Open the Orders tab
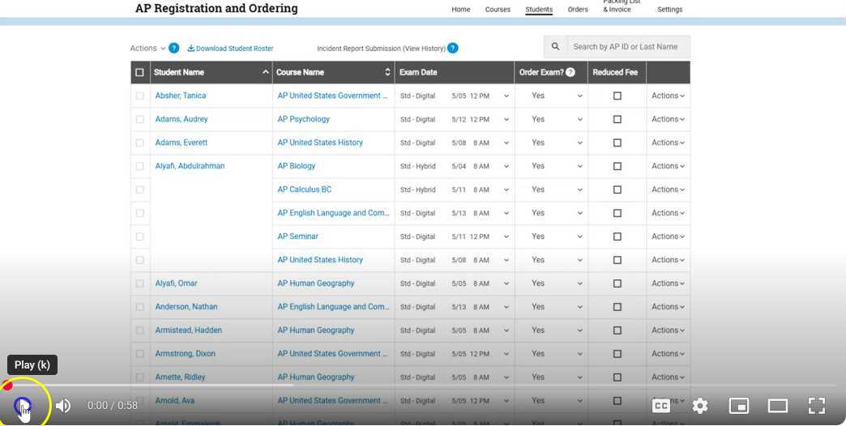 point(578,9)
